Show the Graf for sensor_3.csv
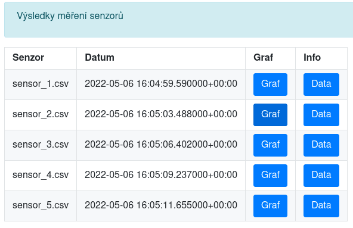The width and height of the screenshot is (353, 228). 270,145
